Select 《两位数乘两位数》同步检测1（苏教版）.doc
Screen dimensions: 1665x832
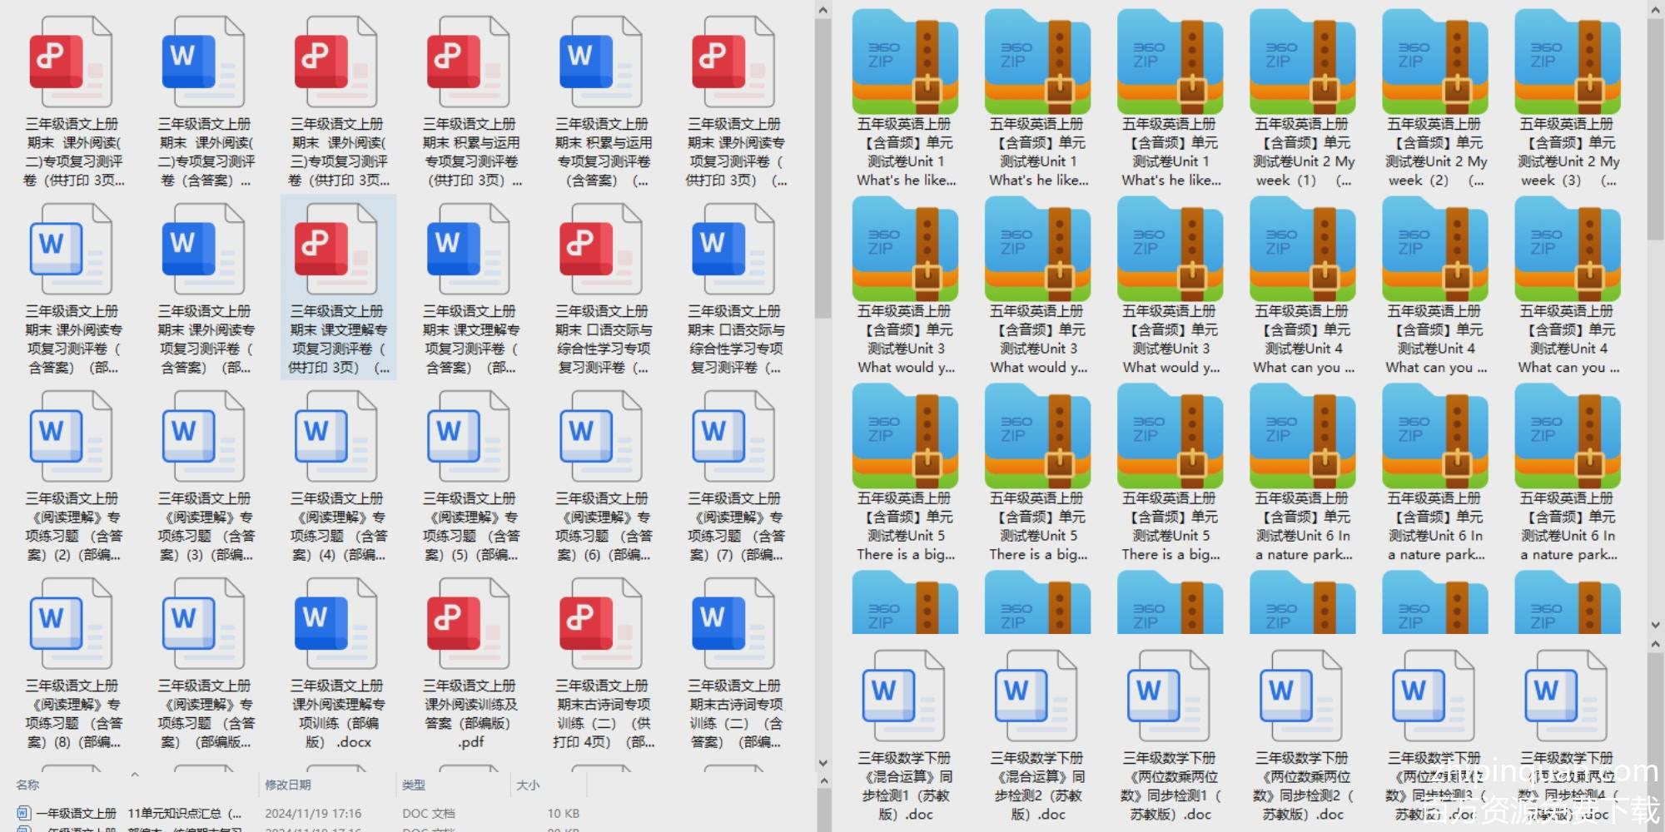click(x=1170, y=735)
